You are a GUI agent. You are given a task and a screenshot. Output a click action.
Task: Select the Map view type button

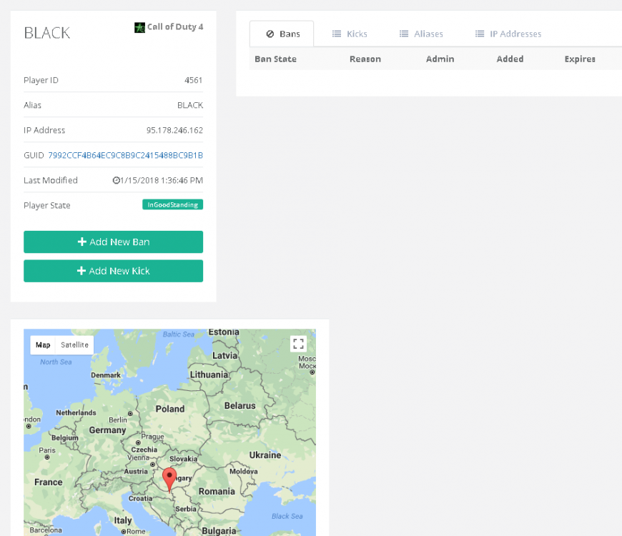coord(43,345)
